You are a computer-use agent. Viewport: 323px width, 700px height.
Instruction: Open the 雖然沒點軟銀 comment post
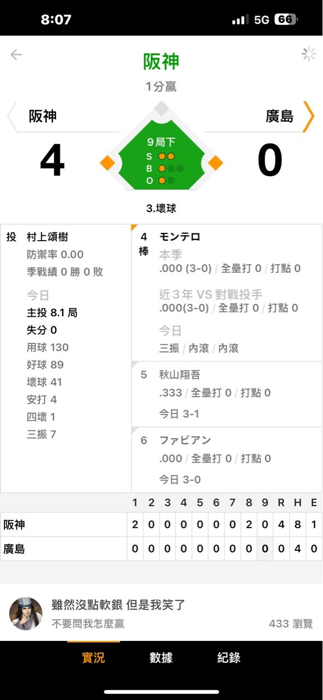pyautogui.click(x=161, y=614)
